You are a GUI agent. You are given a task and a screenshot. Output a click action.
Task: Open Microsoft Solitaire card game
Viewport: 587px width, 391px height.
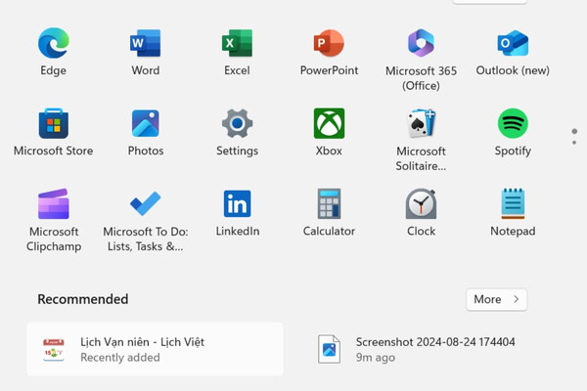[x=421, y=123]
